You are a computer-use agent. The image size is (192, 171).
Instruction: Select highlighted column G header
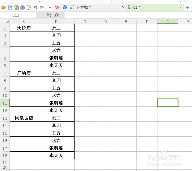[168, 22]
